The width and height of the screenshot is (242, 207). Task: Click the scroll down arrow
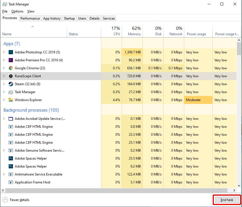pyautogui.click(x=239, y=186)
